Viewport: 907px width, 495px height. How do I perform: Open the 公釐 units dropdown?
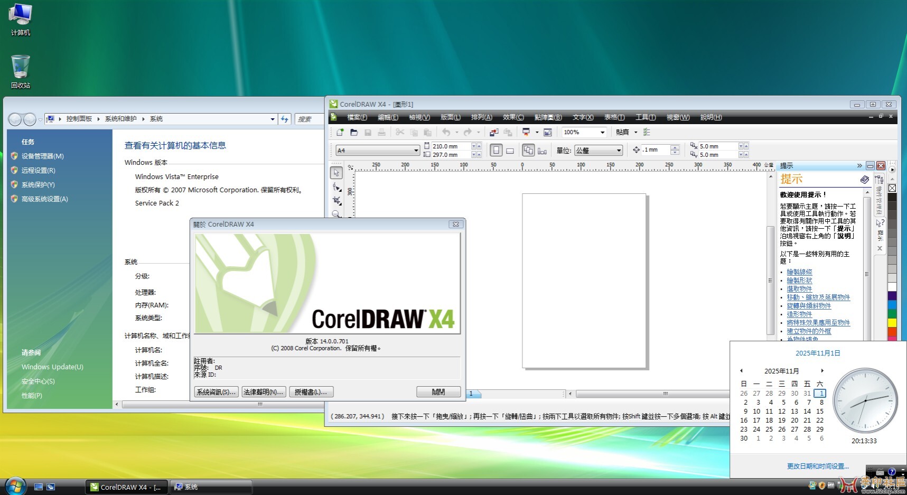click(619, 150)
